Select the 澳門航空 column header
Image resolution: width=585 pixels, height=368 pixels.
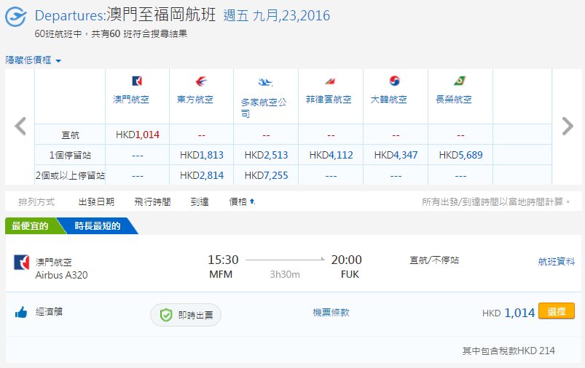(x=131, y=100)
